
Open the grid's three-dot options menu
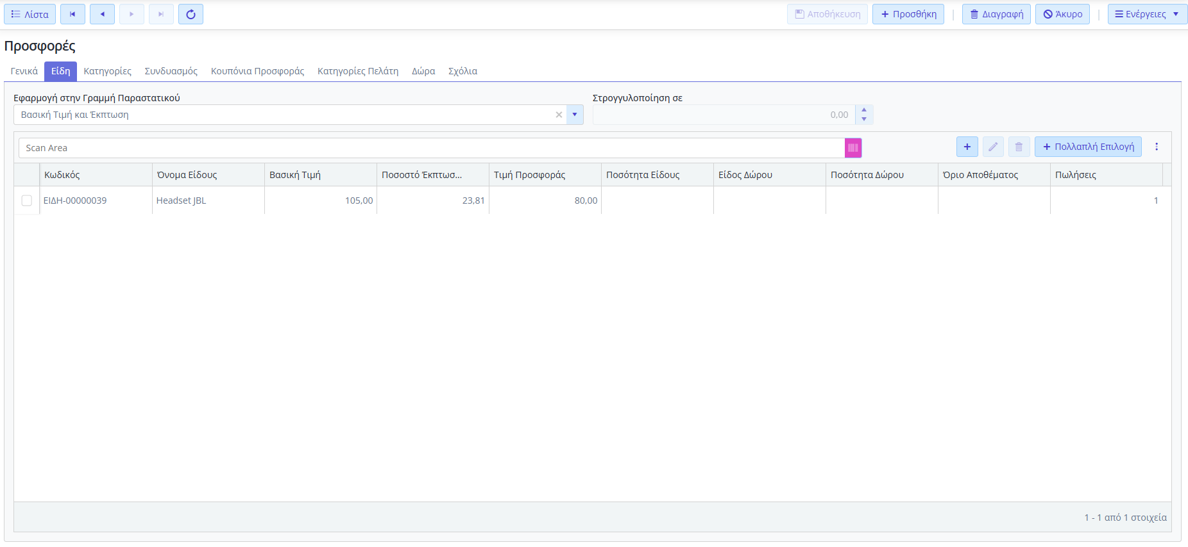point(1157,147)
